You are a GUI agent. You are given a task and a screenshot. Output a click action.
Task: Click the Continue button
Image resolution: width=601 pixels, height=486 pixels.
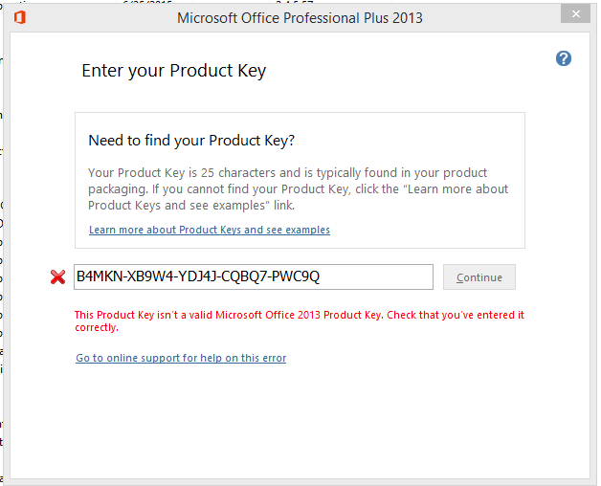click(x=479, y=276)
